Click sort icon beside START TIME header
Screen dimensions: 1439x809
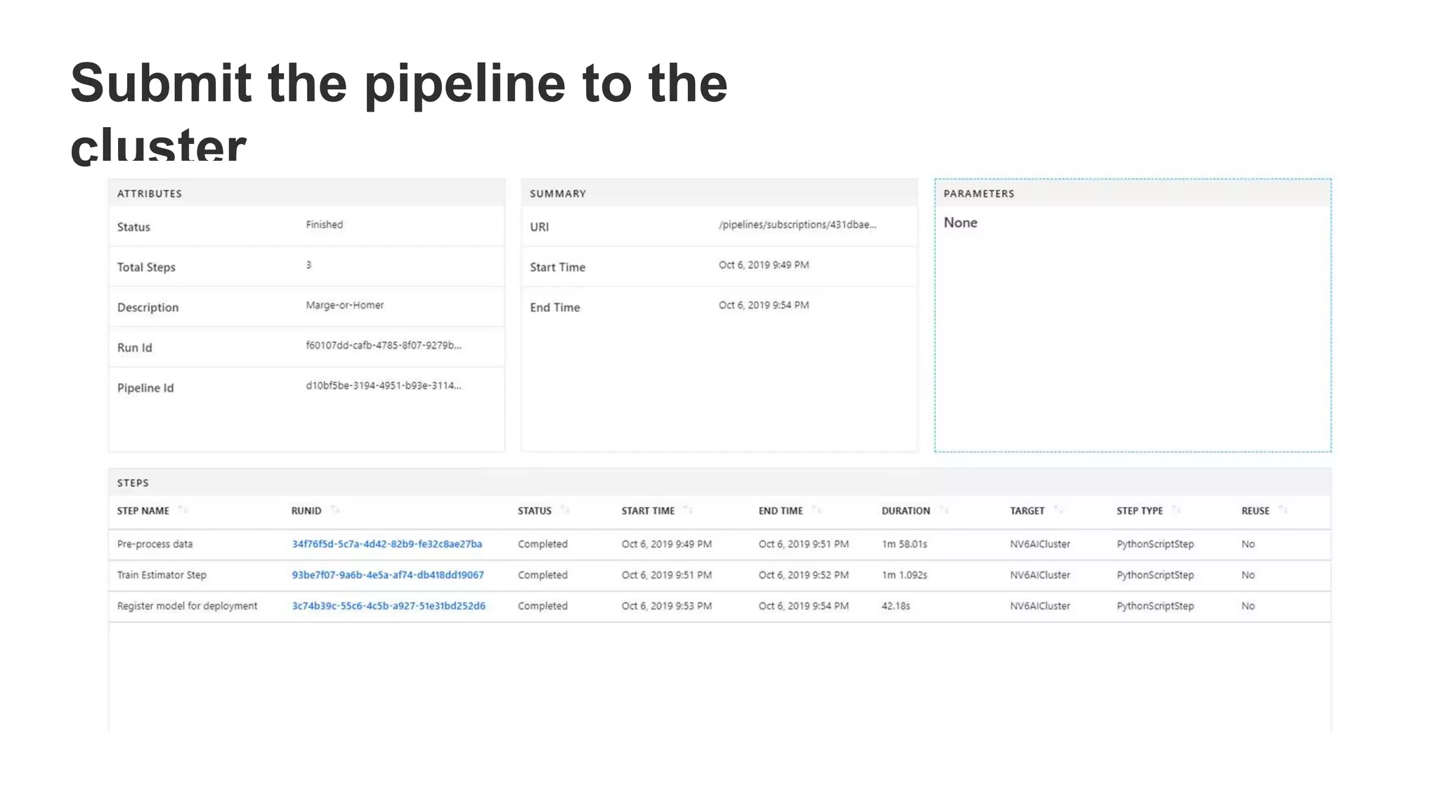point(688,510)
